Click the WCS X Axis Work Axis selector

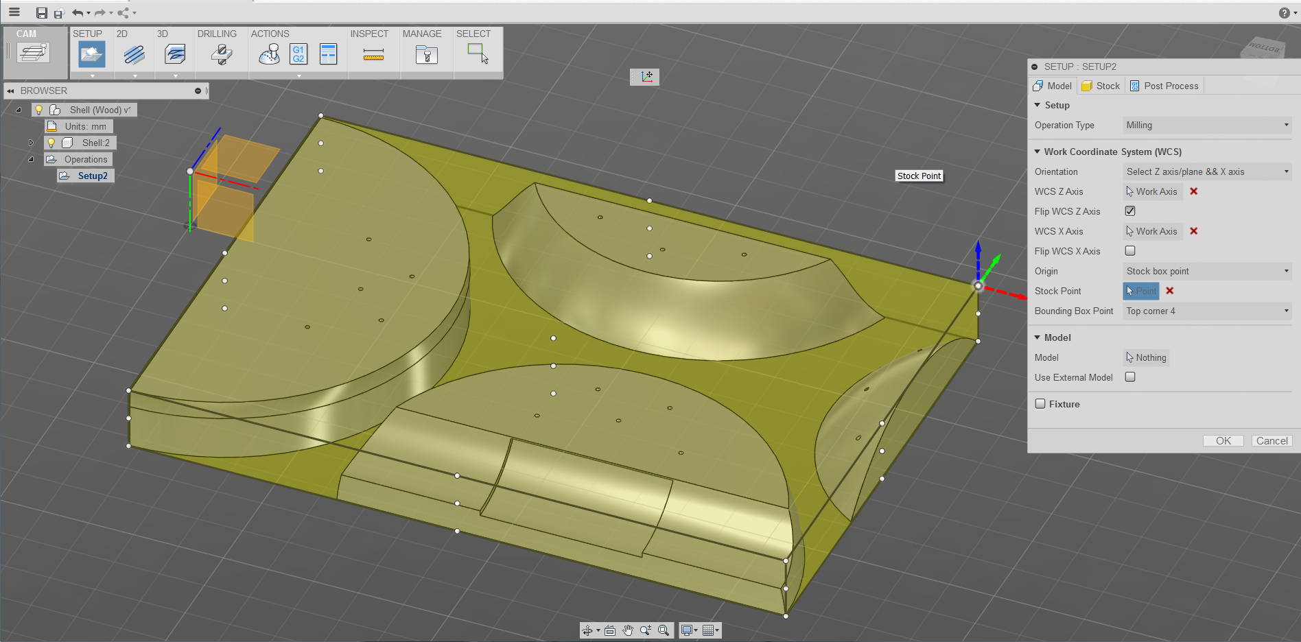(1152, 231)
